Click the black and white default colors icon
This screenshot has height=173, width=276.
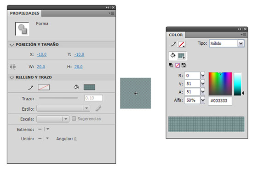pyautogui.click(x=171, y=65)
